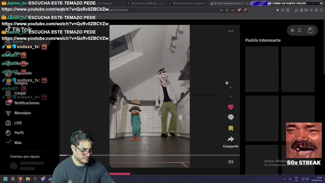
Task: Go to next video with down chevron
Action: (231, 96)
